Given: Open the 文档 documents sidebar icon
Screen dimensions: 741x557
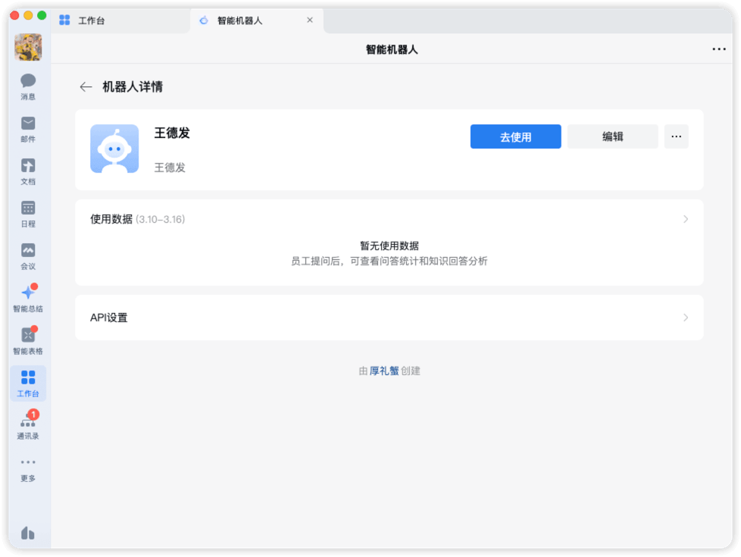Looking at the screenshot, I should [28, 171].
